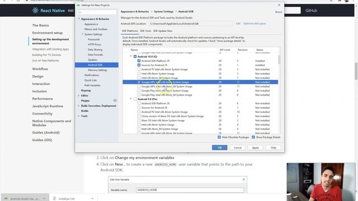The width and height of the screenshot is (358, 201).
Task: Click Edit link next to SDK location
Action: click(238, 23)
